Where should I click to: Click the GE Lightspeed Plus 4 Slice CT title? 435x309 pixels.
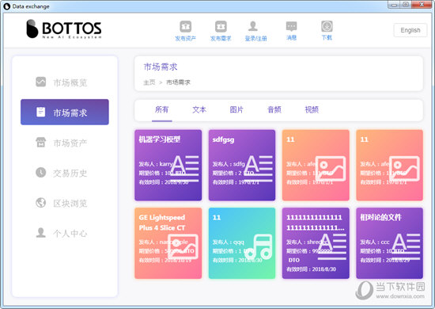coord(162,223)
